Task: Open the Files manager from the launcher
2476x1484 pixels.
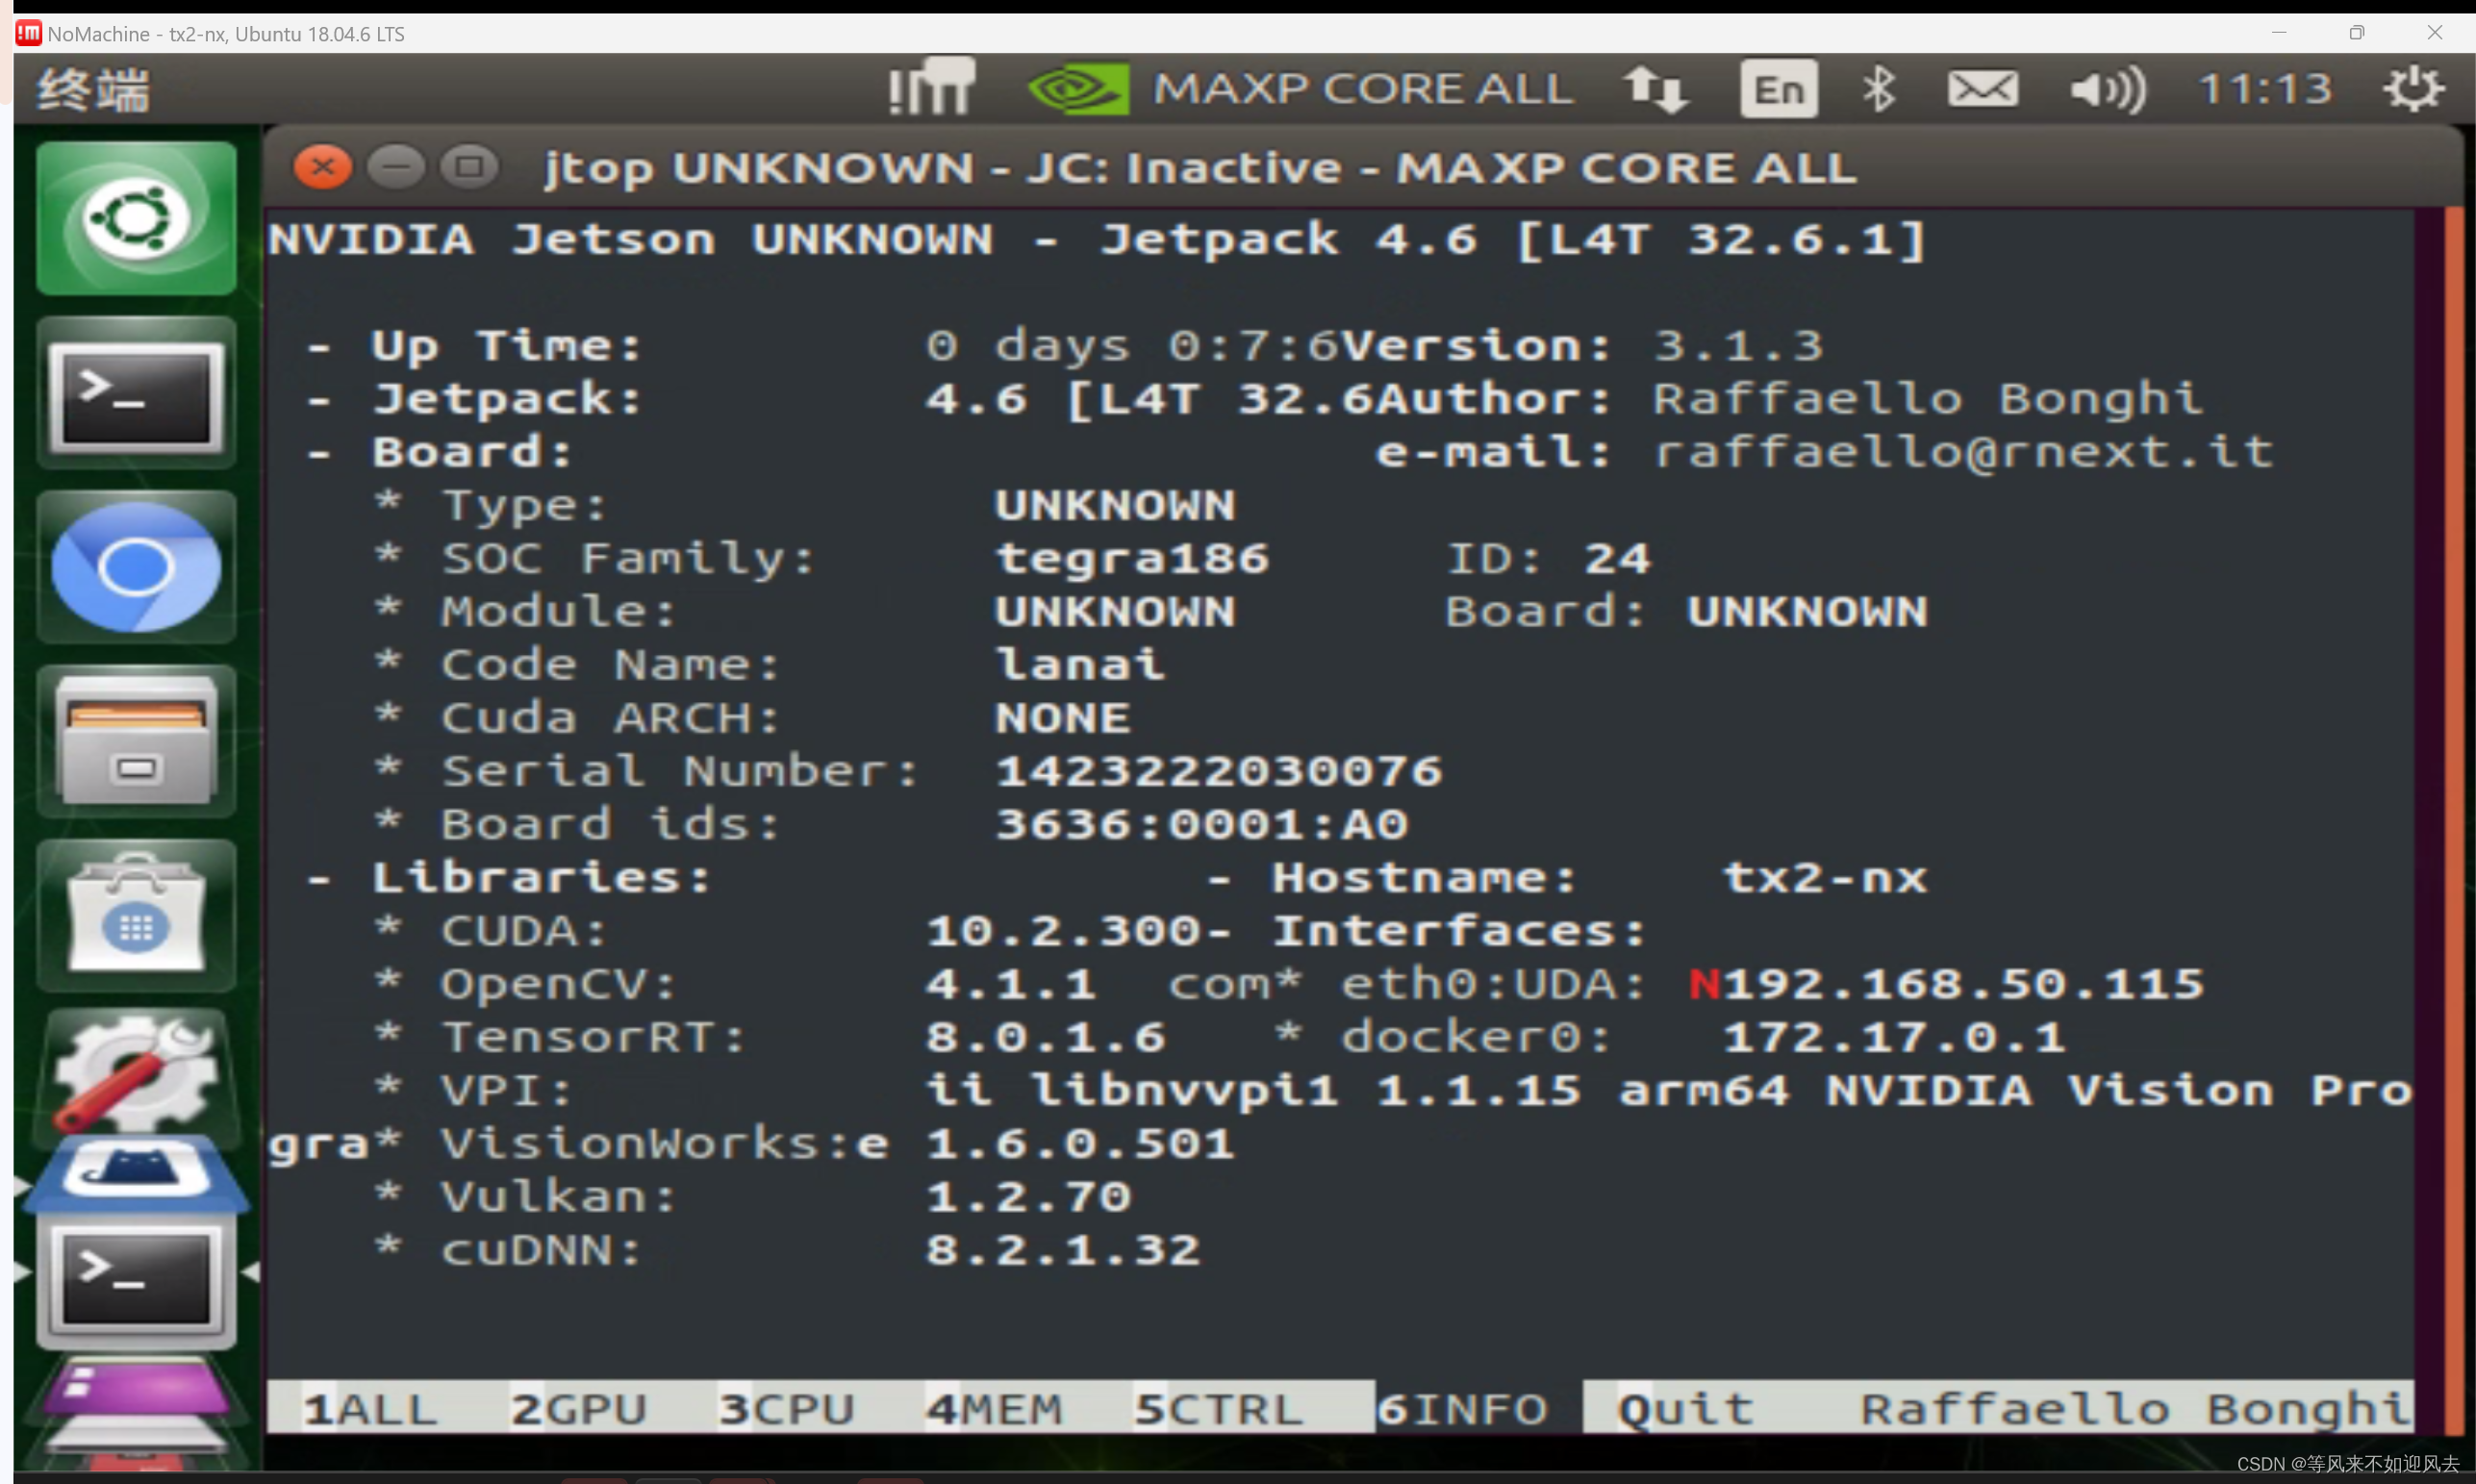Action: [136, 741]
